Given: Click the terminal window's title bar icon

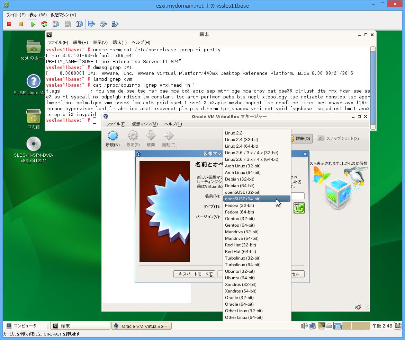Looking at the screenshot, I should 49,35.
